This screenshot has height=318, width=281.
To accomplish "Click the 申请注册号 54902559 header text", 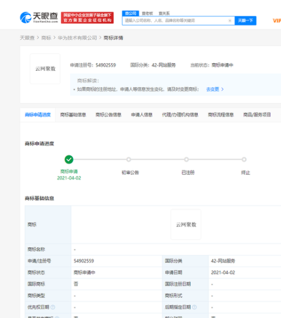I will (x=93, y=65).
